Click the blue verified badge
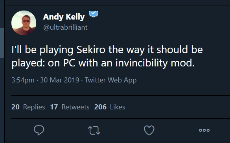Screen dimensions: 230x143 [94, 14]
